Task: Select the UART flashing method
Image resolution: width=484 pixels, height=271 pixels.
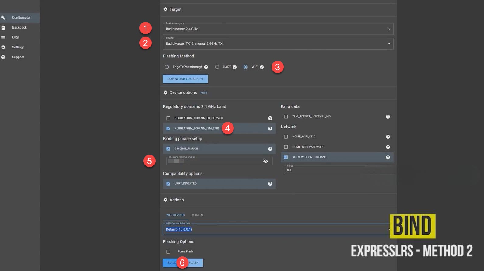Action: point(217,67)
